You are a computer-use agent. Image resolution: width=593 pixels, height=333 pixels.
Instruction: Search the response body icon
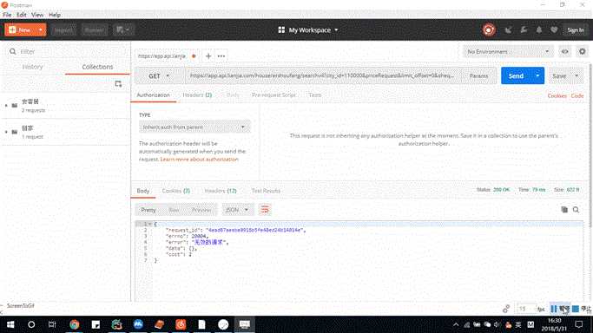(576, 210)
